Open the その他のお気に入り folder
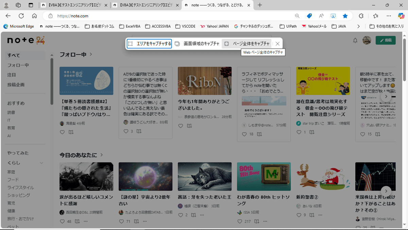This screenshot has height=230, width=408. (x=387, y=26)
